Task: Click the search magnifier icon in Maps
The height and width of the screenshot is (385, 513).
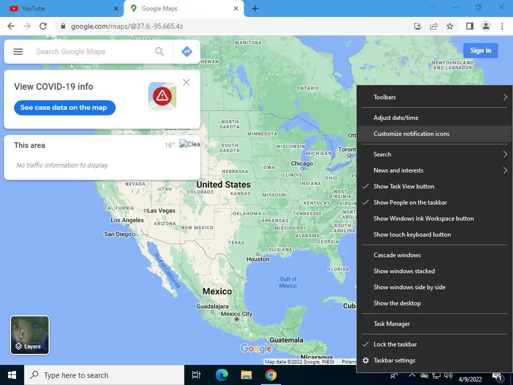Action: coord(160,52)
